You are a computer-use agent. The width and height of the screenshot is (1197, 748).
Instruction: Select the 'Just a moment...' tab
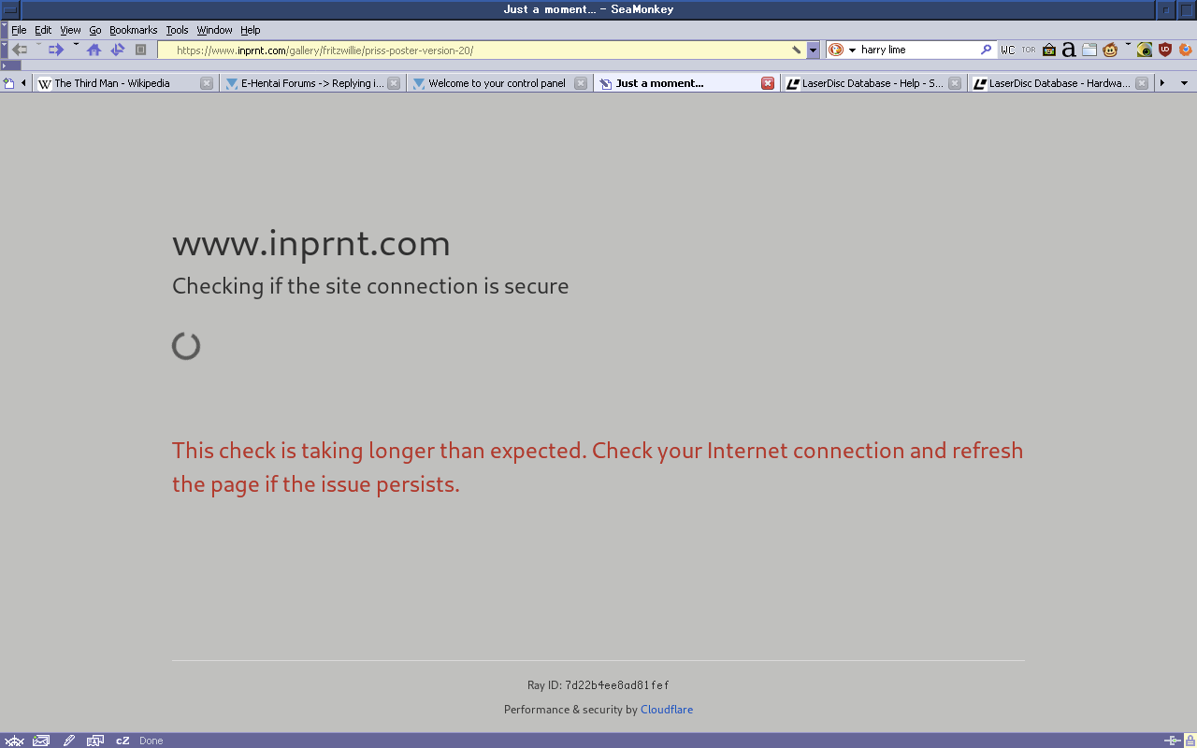tap(686, 83)
